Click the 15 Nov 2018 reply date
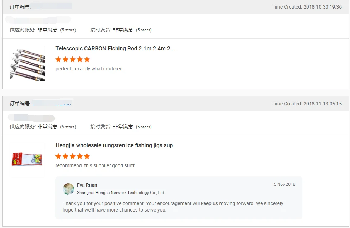 pyautogui.click(x=283, y=184)
